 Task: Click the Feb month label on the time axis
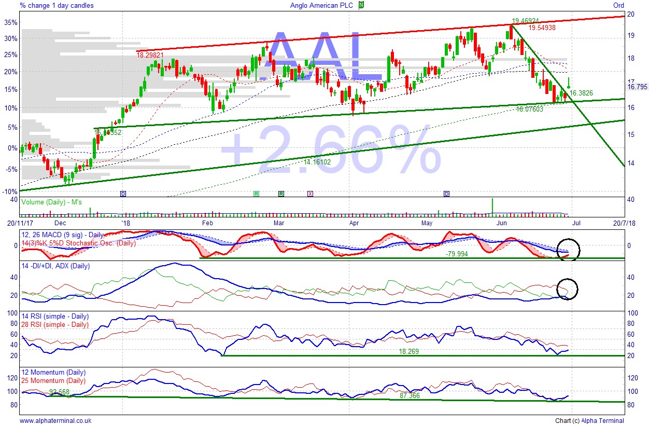click(x=207, y=223)
